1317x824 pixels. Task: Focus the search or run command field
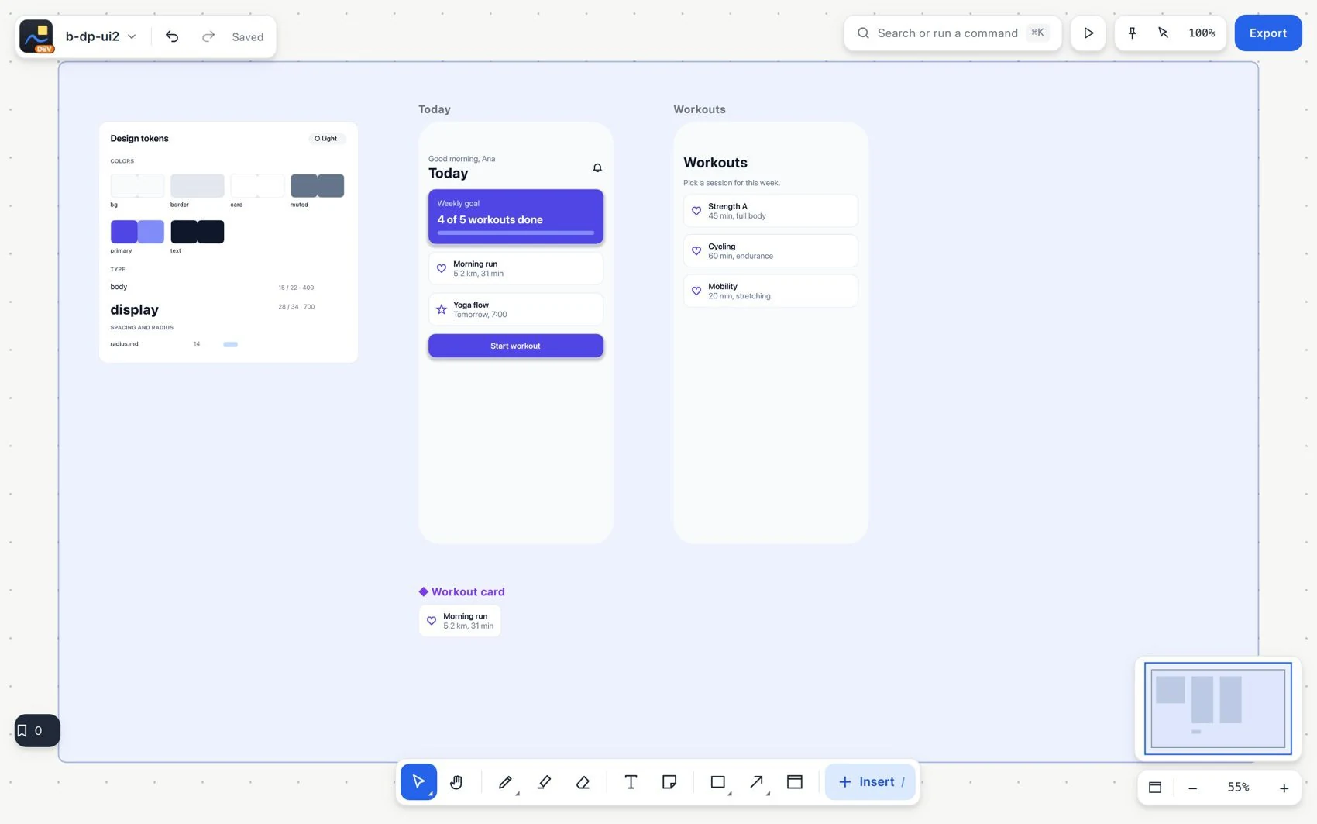(952, 33)
